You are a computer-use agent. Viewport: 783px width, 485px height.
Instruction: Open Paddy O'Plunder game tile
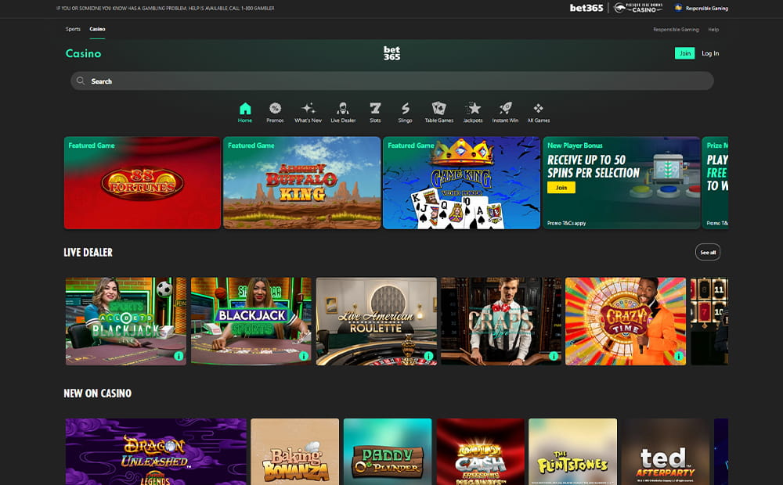388,451
